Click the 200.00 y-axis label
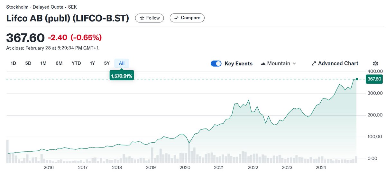386x176 pixels. [x=375, y=115]
